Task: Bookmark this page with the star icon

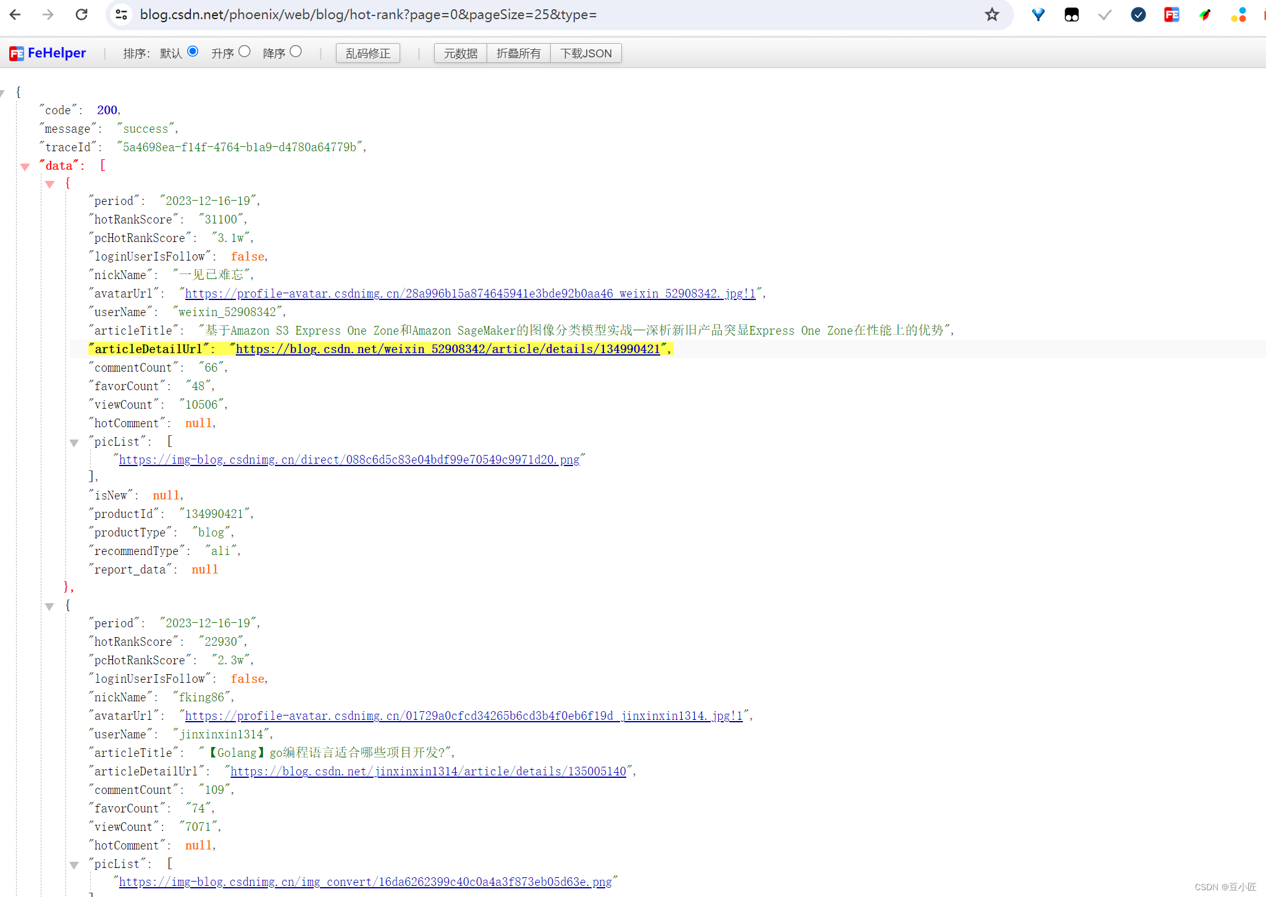Action: 992,14
